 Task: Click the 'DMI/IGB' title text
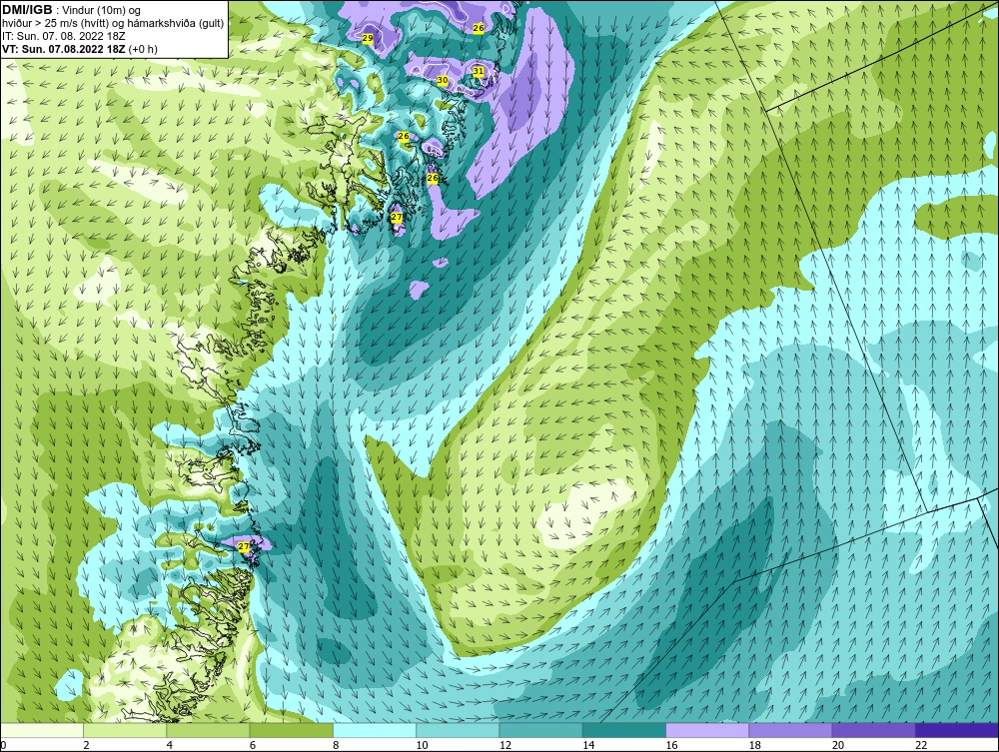(x=27, y=10)
